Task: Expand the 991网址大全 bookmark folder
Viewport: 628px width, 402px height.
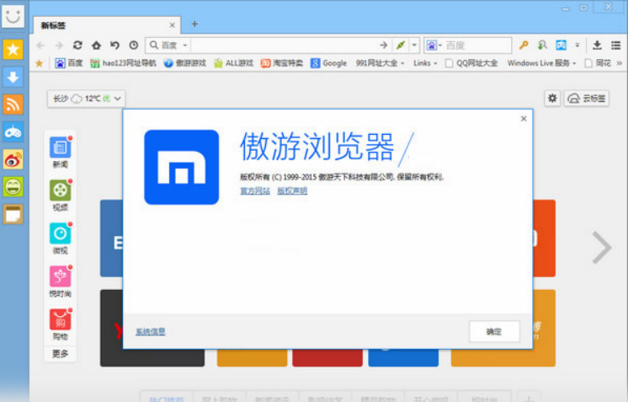Action: (x=381, y=63)
